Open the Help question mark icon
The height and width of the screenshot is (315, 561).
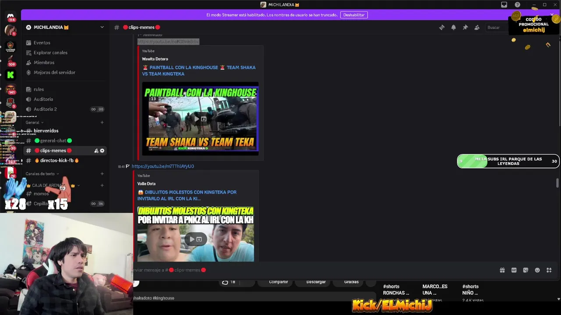518,5
